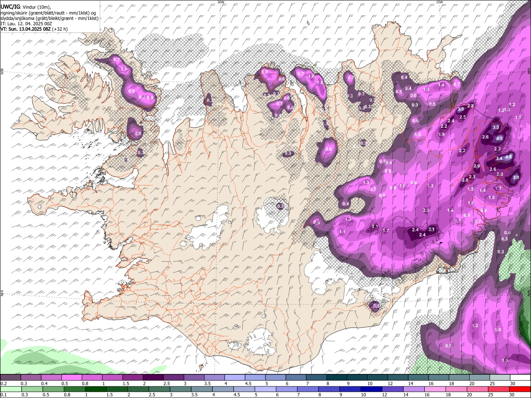Click the '0.1' label on the rain scale
The height and width of the screenshot is (398, 531).
3,395
